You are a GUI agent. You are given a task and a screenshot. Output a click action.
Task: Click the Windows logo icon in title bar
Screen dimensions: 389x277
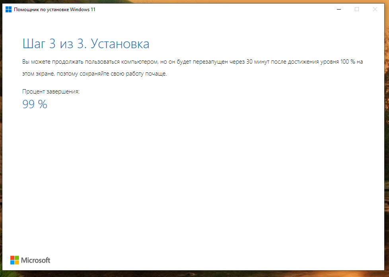click(x=8, y=10)
